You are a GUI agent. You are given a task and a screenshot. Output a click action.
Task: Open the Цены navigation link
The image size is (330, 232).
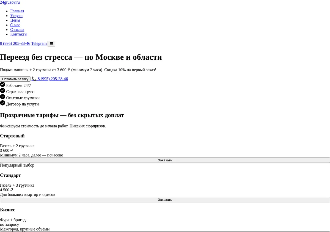[x=15, y=20]
